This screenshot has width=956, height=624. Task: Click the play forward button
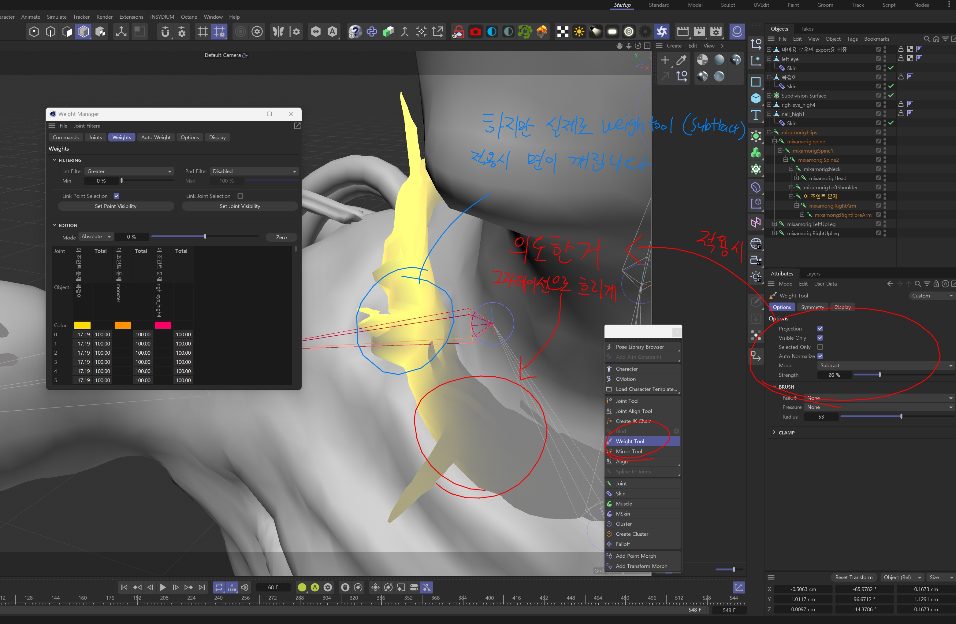click(x=163, y=587)
